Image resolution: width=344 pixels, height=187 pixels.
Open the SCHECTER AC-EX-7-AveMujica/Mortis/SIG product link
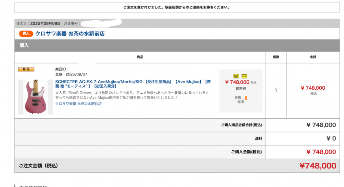click(133, 84)
